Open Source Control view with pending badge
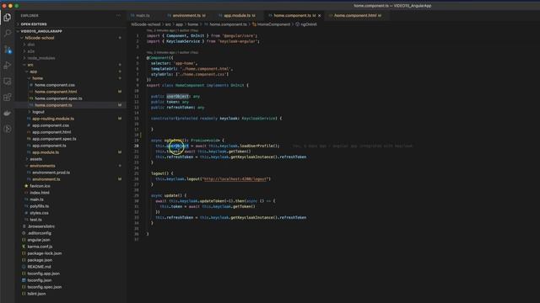The height and width of the screenshot is (303, 540). [8, 50]
